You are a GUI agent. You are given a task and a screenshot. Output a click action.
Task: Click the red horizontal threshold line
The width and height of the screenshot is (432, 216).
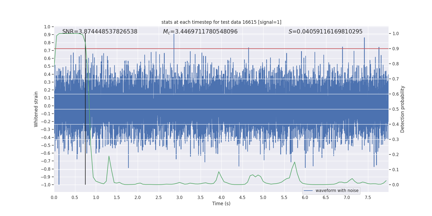[x=221, y=49]
